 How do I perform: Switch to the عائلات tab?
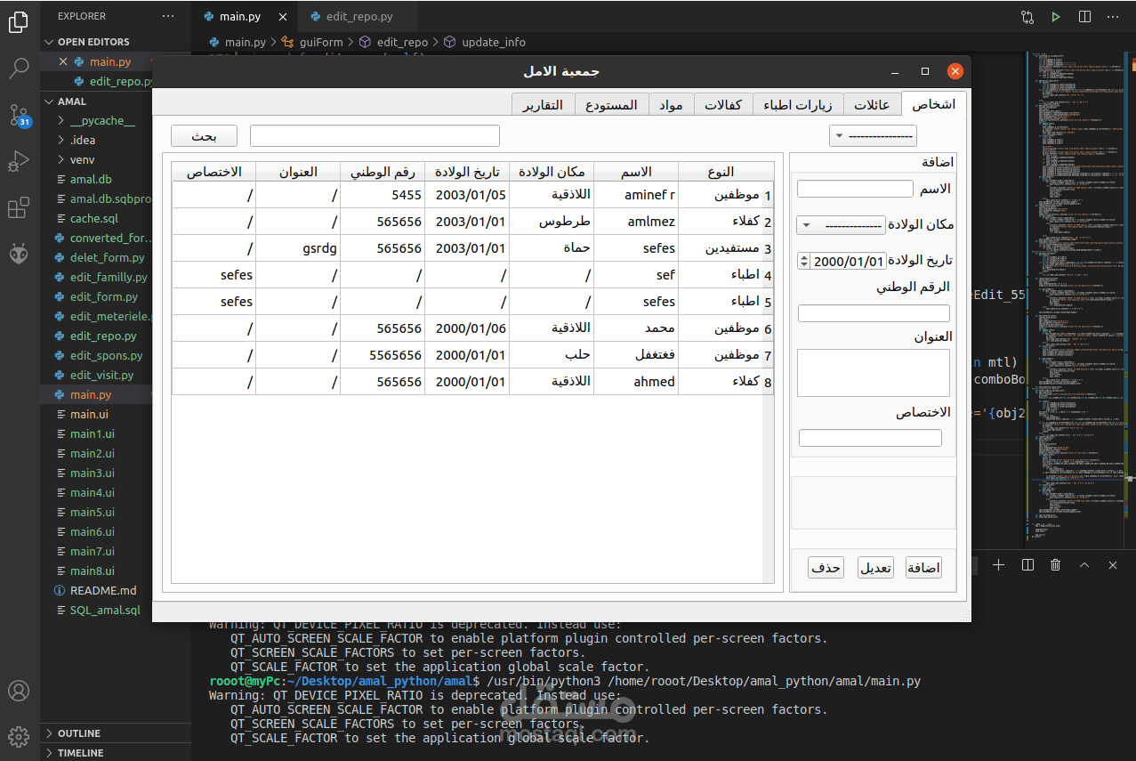pos(872,104)
